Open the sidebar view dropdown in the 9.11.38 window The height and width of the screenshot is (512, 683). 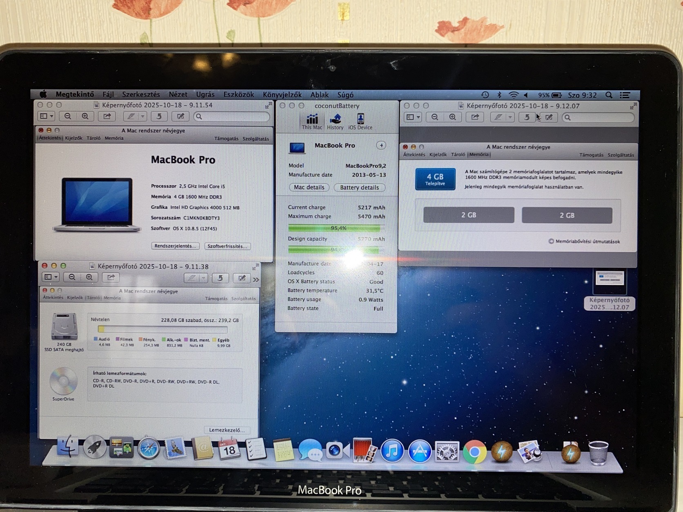click(51, 277)
